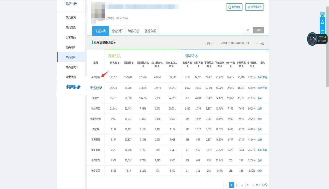Viewport: 329px width, 189px height.
Task: Select the 无线 device toggle
Action: [x=258, y=30]
